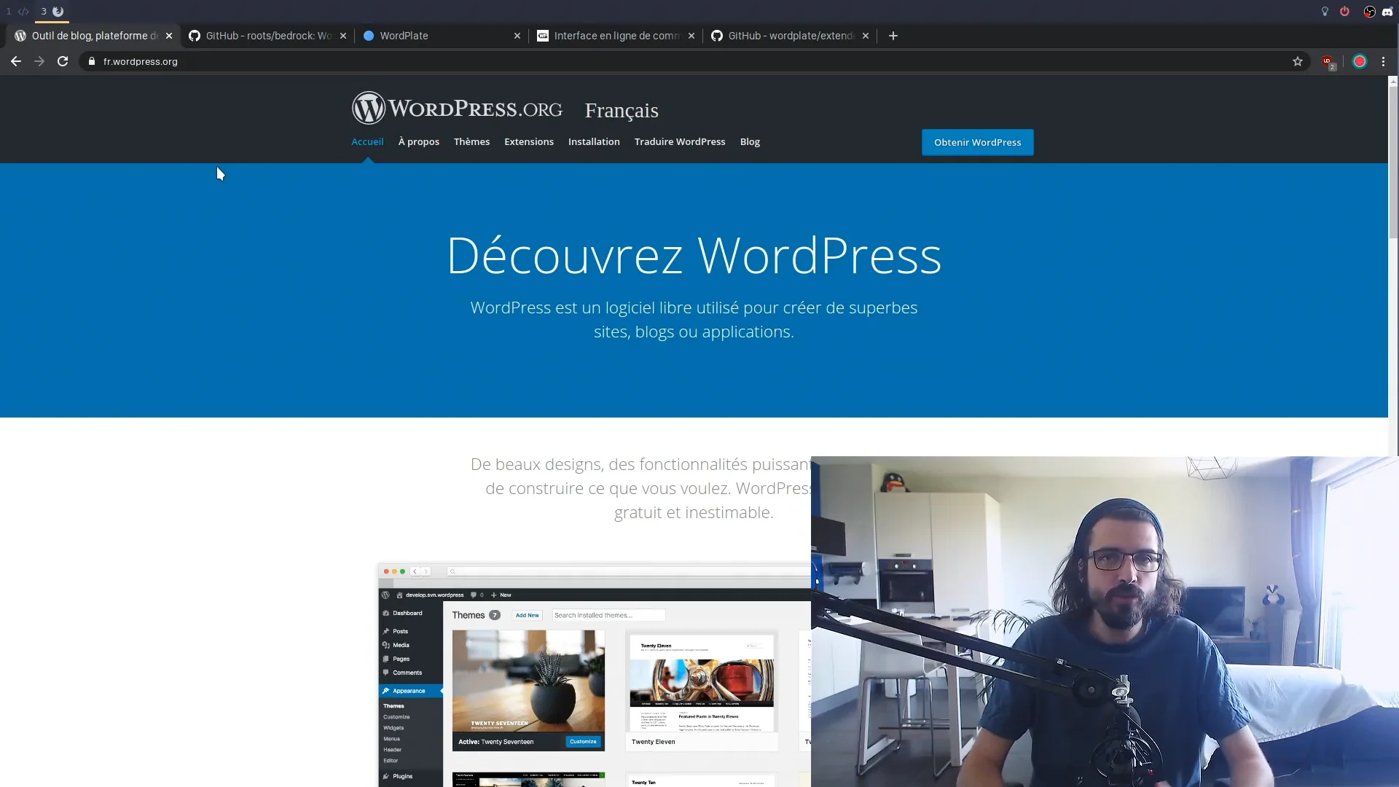Open the Thèmes navigation menu item
This screenshot has width=1399, height=787.
(471, 141)
